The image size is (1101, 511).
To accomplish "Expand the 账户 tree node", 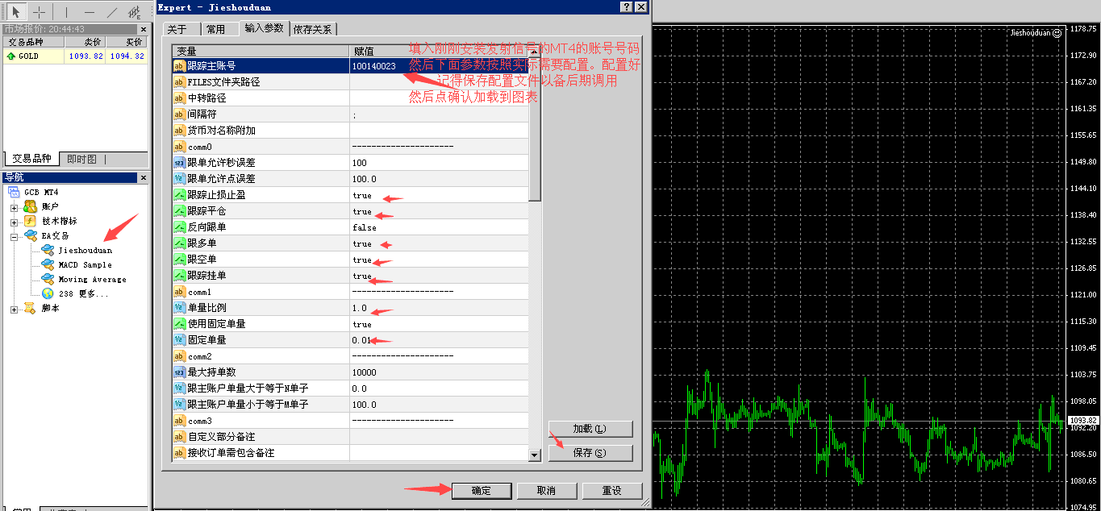I will [14, 207].
